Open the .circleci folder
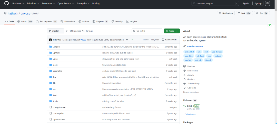 56,47
